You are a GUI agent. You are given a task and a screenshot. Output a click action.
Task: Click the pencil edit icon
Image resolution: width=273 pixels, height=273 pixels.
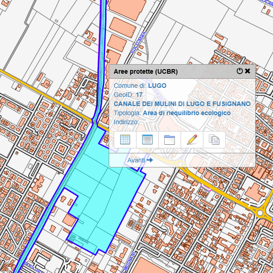point(192,140)
